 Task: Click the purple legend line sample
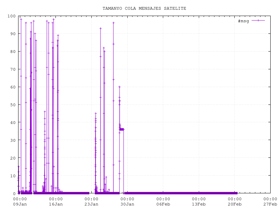[258, 21]
